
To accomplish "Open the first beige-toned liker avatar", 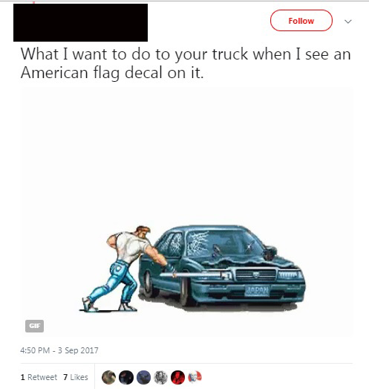I will pos(108,377).
